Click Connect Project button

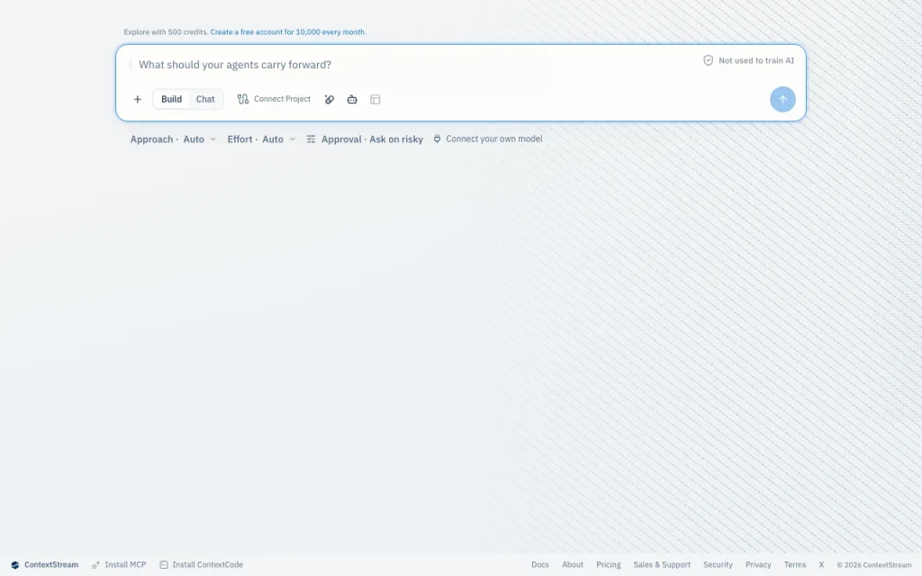(274, 99)
